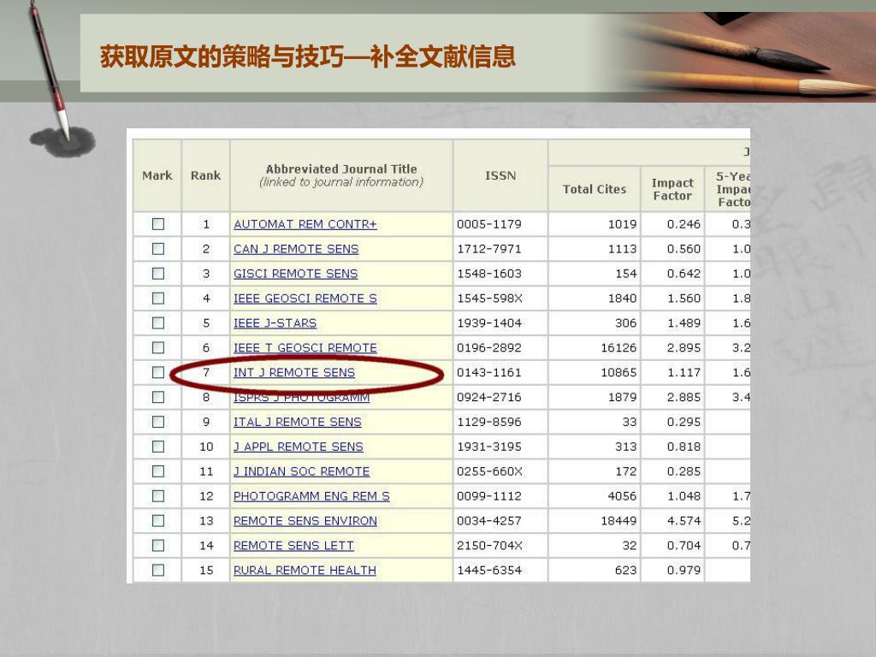Image resolution: width=876 pixels, height=657 pixels.
Task: Check the box for IEEE T GEOSCI REMOTE
Action: pos(158,347)
